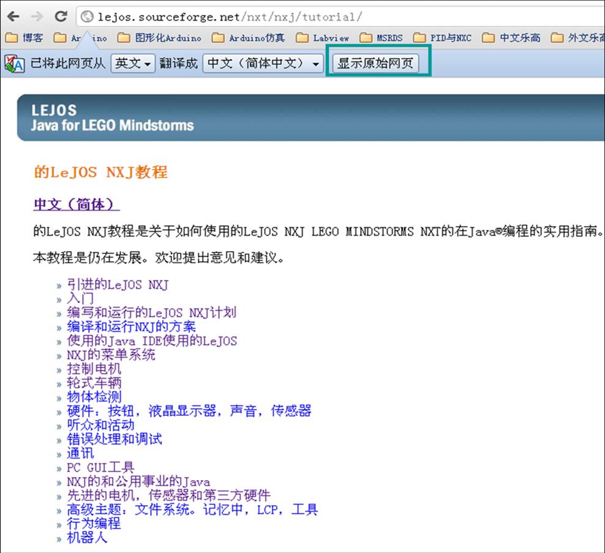Open the 错误处理和调试 link
Image resolution: width=605 pixels, height=553 pixels.
(115, 439)
